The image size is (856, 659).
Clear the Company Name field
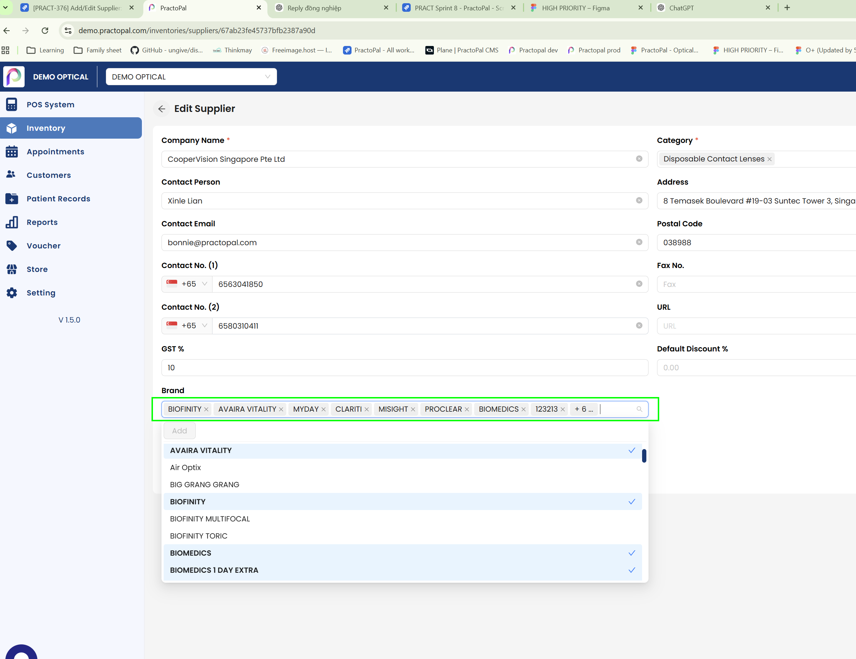pos(639,159)
